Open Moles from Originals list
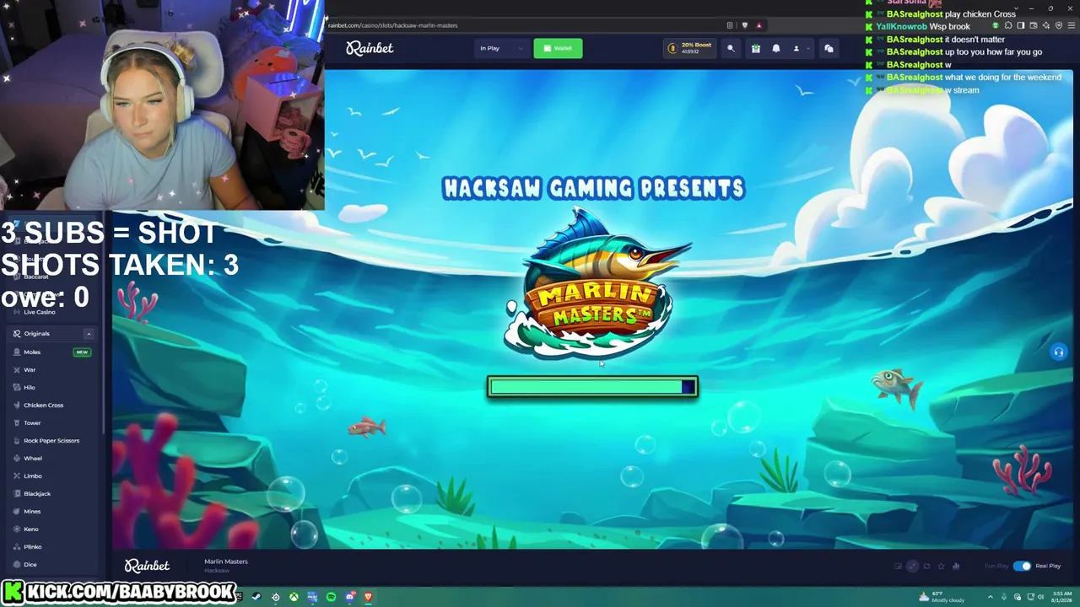This screenshot has height=607, width=1080. click(x=52, y=352)
